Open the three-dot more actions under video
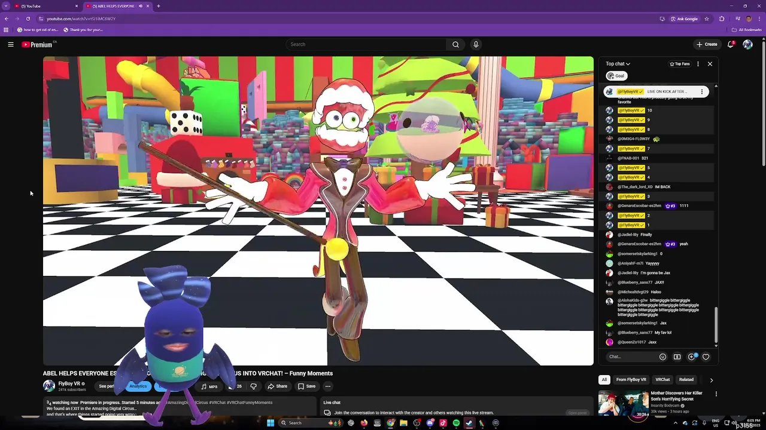Screen dimensions: 766x430 327,386
